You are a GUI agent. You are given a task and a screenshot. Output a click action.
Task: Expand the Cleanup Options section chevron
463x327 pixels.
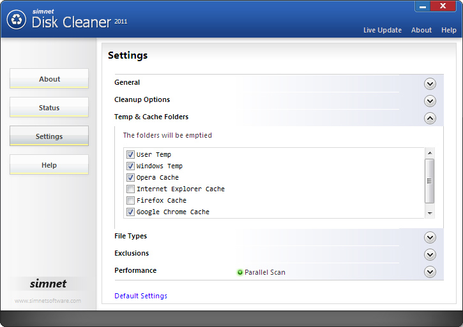click(430, 101)
